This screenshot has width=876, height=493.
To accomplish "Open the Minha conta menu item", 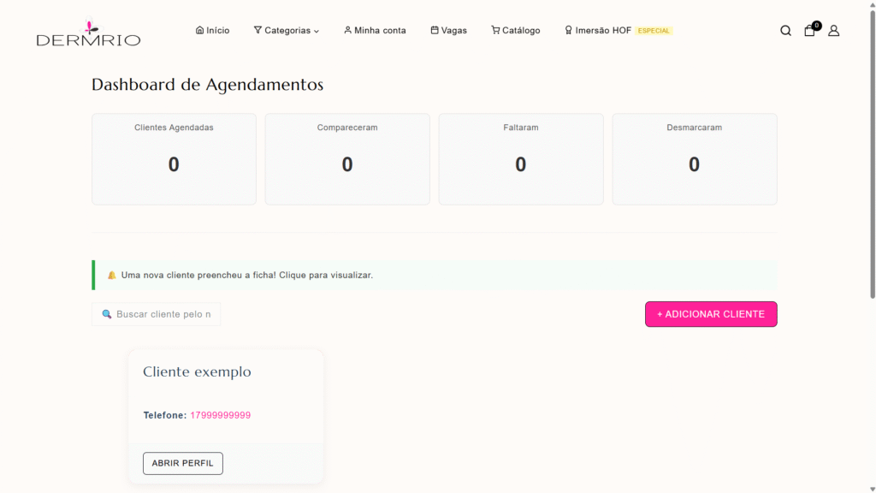I will (x=375, y=30).
